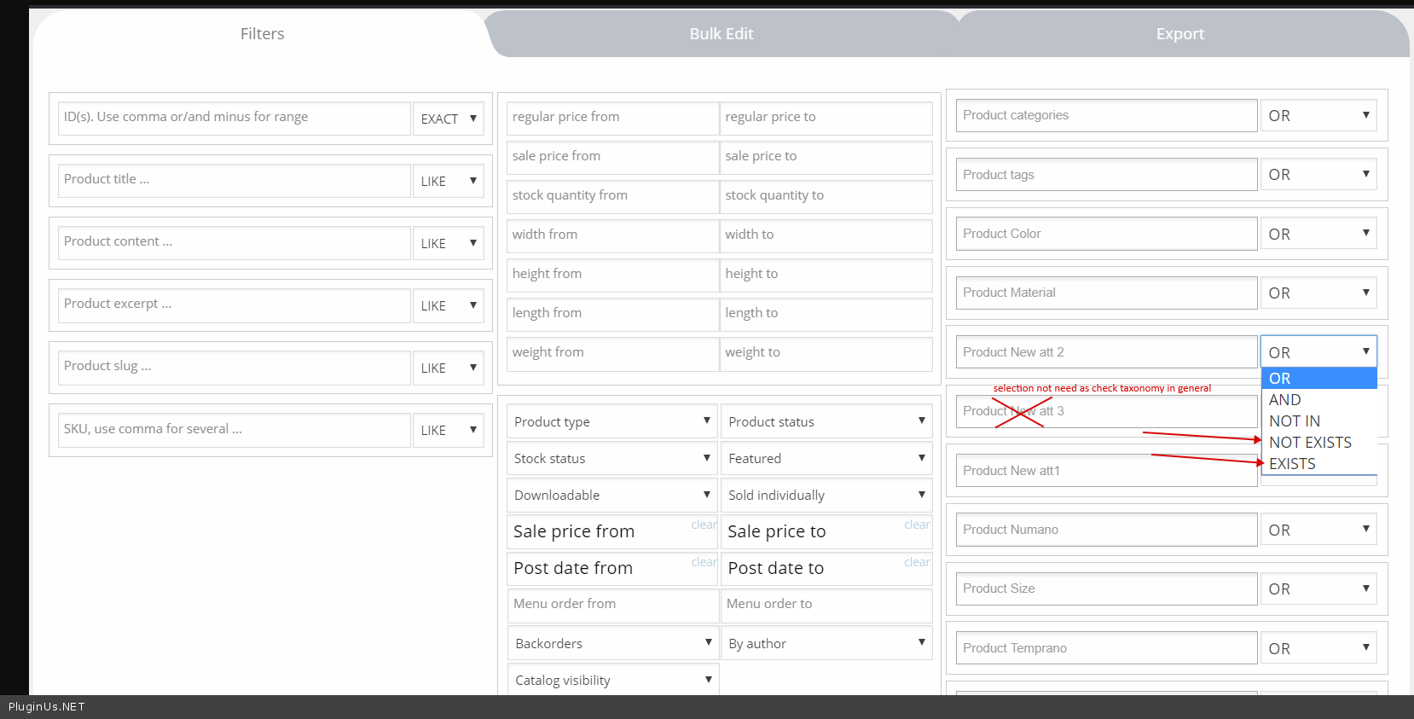Clear the Post date to field
The image size is (1414, 719).
917,562
